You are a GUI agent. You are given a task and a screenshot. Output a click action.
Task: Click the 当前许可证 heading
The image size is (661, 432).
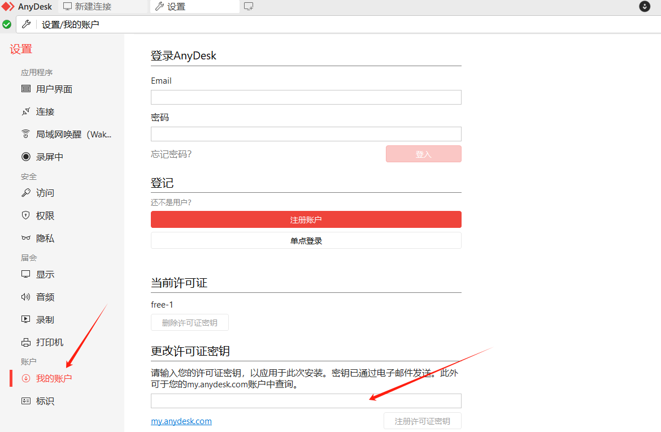point(179,283)
